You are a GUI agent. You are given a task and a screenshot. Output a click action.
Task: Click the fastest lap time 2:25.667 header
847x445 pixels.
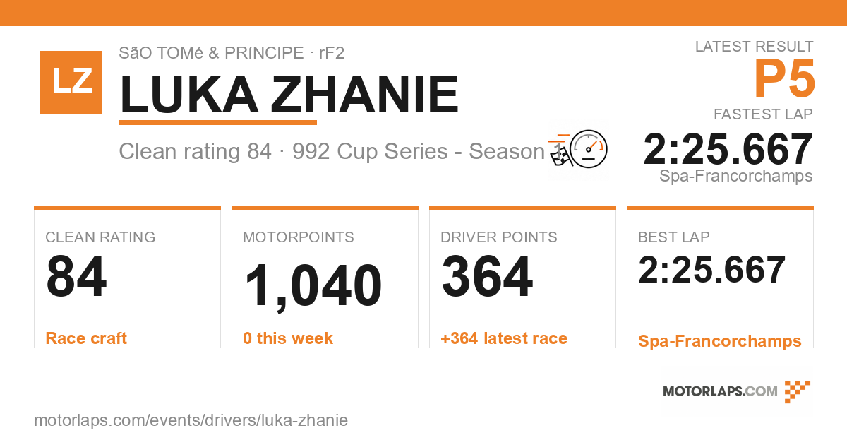[728, 149]
